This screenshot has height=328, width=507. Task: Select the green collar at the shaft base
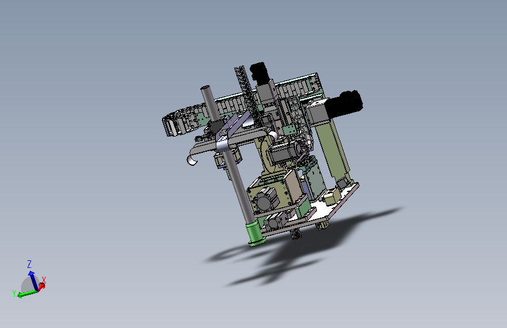(256, 234)
